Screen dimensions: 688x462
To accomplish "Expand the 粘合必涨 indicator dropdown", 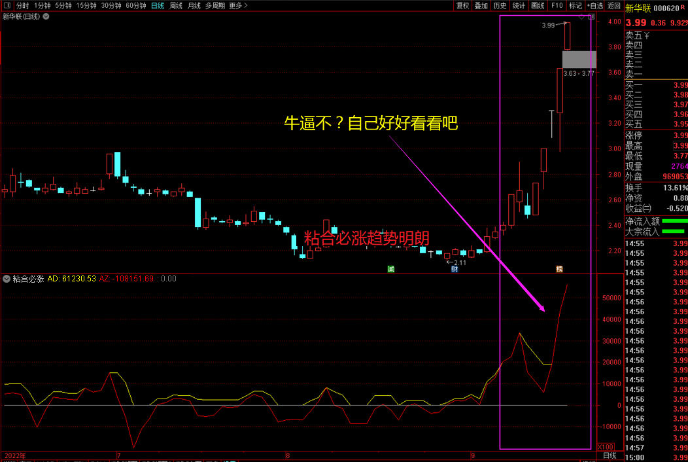I will 7,279.
